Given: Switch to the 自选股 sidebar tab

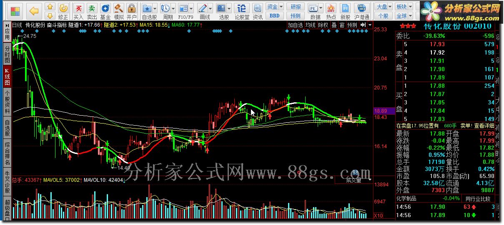Looking at the screenshot, I should point(8,129).
